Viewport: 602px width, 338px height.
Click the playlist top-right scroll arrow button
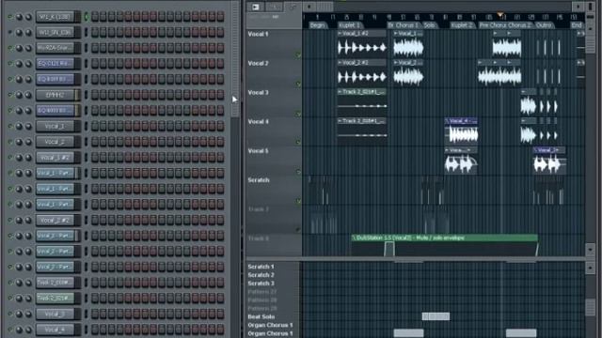(x=578, y=7)
